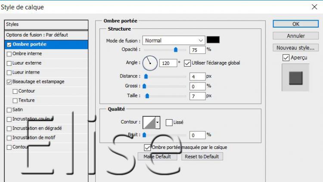The height and width of the screenshot is (182, 323).
Task: Click the Opacité slider handle
Action: tap(176, 50)
